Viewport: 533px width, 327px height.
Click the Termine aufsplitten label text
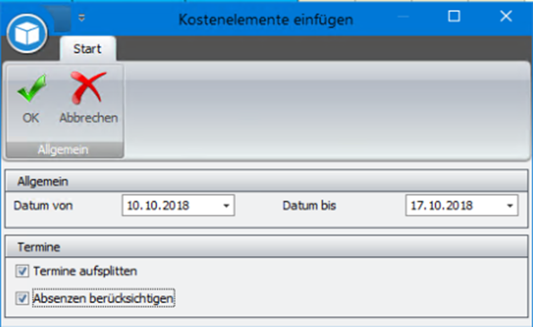(85, 271)
